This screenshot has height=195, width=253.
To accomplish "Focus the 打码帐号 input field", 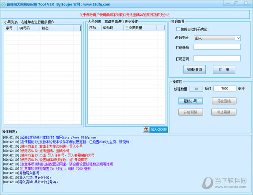I will pyautogui.click(x=217, y=47).
